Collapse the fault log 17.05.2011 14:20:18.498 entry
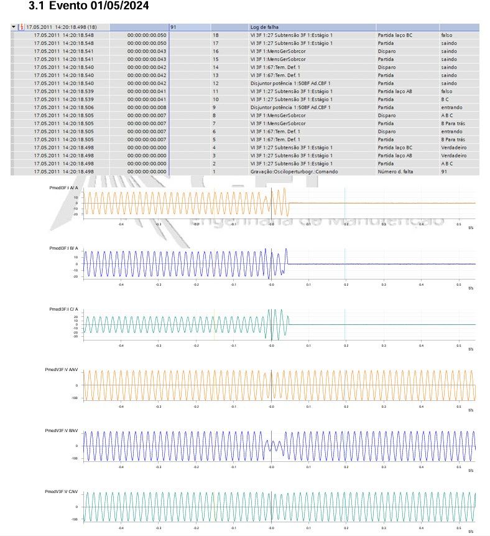This screenshot has height=536, width=490. tap(14, 27)
